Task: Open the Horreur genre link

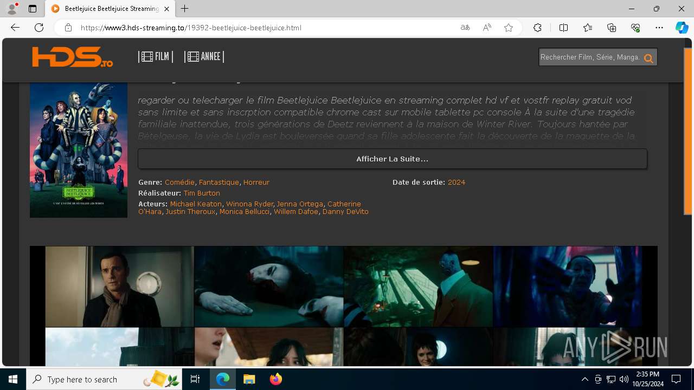Action: tap(256, 183)
